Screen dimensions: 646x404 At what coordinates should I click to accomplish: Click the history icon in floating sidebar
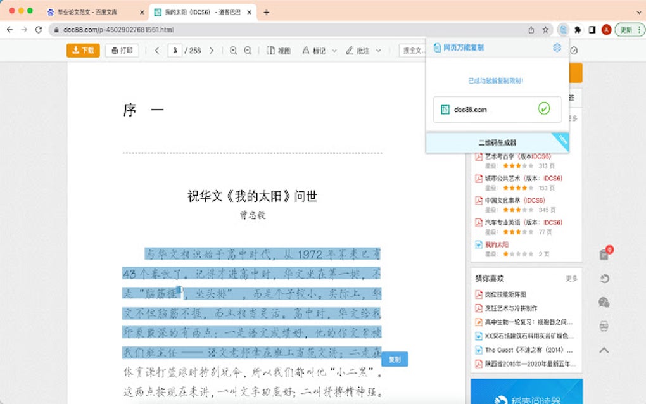(x=605, y=279)
